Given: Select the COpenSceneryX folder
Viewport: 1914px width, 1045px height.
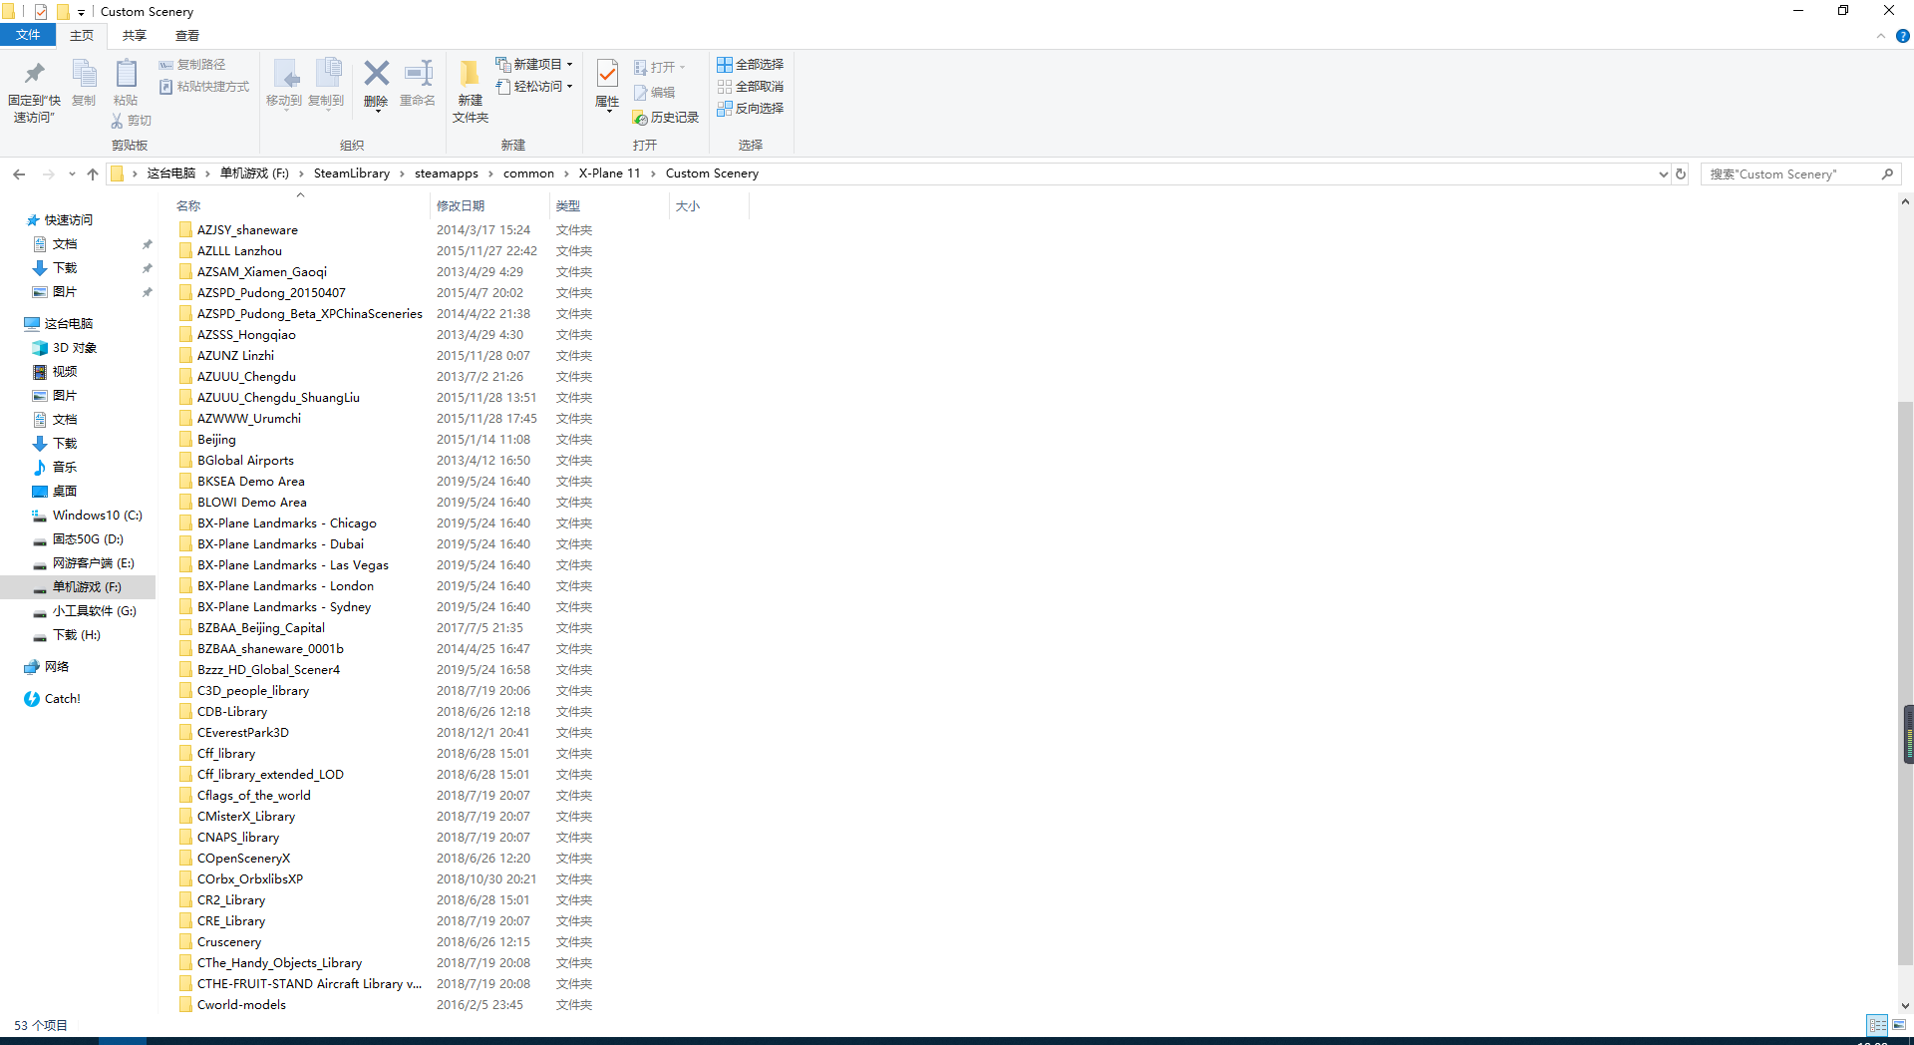Looking at the screenshot, I should point(243,859).
